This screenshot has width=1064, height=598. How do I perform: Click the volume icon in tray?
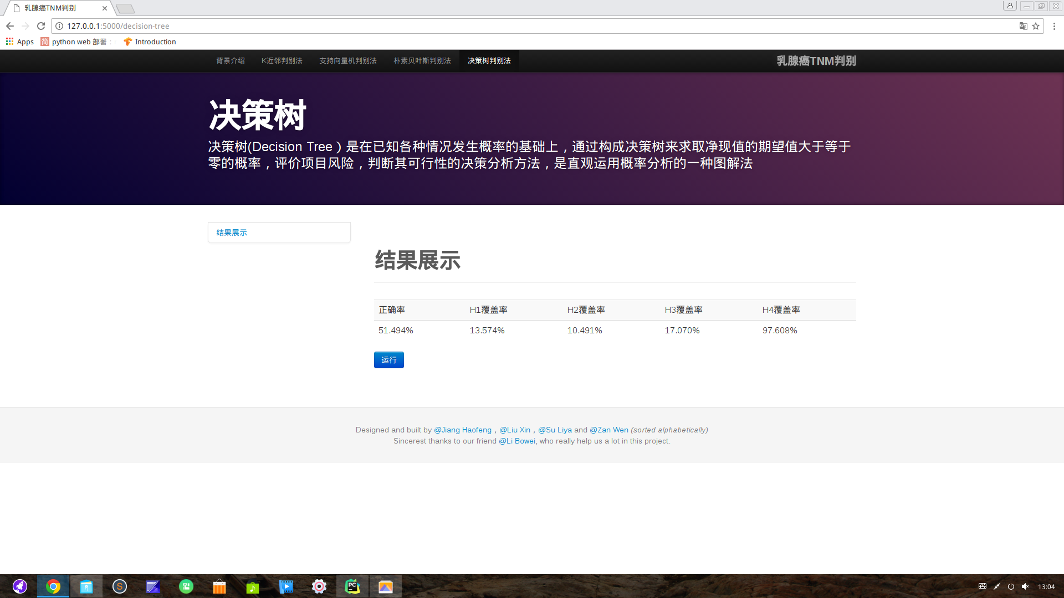tap(1025, 586)
